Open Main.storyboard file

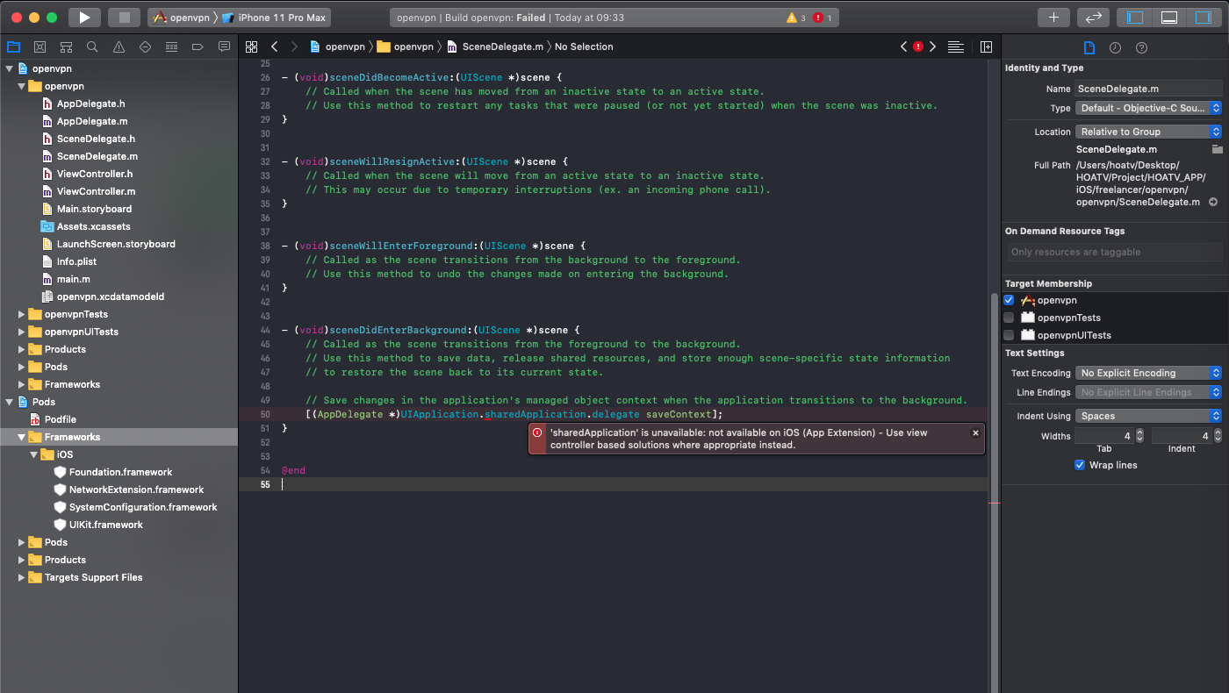(x=94, y=209)
